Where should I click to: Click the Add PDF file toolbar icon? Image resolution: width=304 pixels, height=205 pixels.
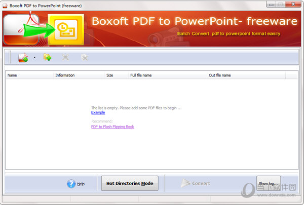[23, 58]
